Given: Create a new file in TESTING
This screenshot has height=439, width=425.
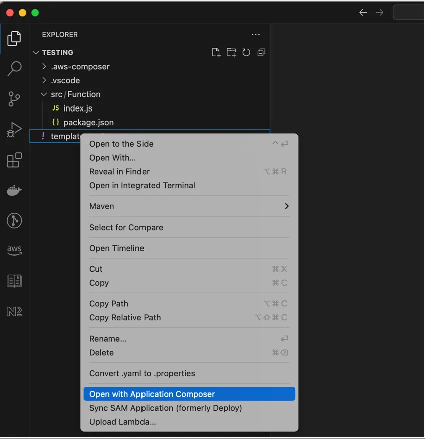Looking at the screenshot, I should pyautogui.click(x=216, y=52).
